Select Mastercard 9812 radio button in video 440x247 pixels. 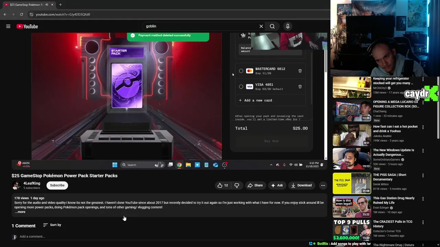click(x=241, y=71)
